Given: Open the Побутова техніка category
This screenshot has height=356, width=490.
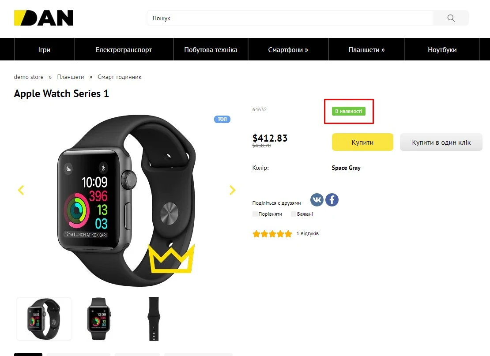Looking at the screenshot, I should 211,49.
